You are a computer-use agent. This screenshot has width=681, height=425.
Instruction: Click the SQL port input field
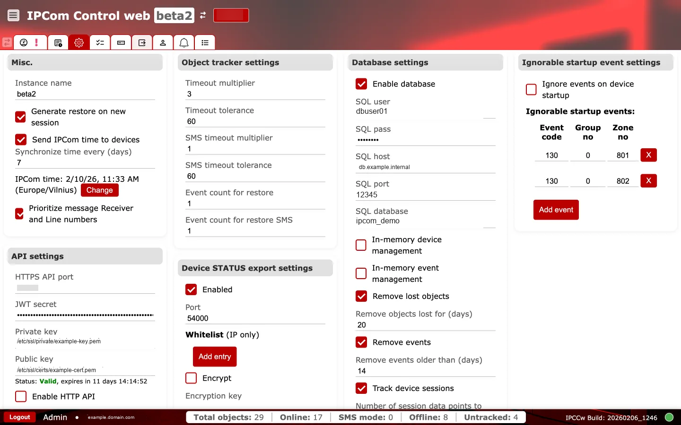(x=426, y=195)
